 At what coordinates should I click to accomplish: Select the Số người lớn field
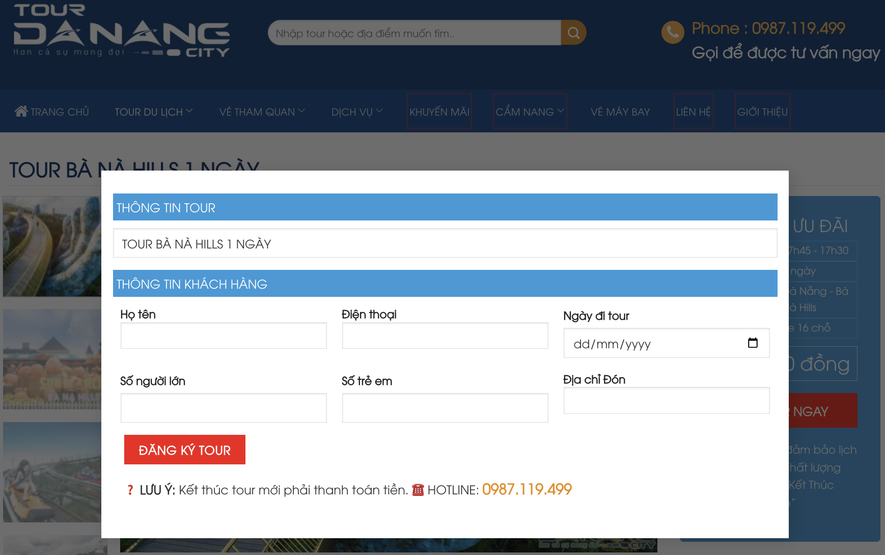pyautogui.click(x=224, y=408)
